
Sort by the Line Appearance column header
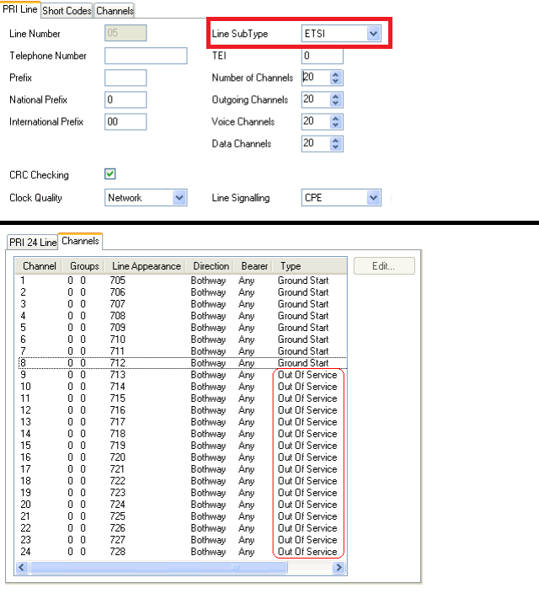(x=146, y=266)
